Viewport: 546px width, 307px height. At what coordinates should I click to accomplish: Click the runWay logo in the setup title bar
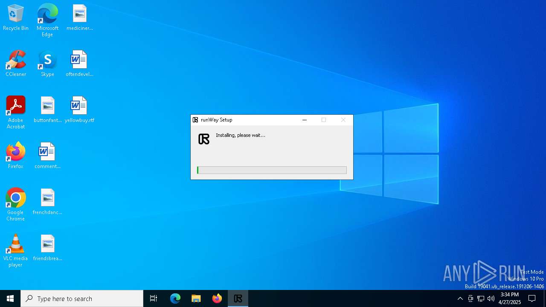pyautogui.click(x=195, y=120)
